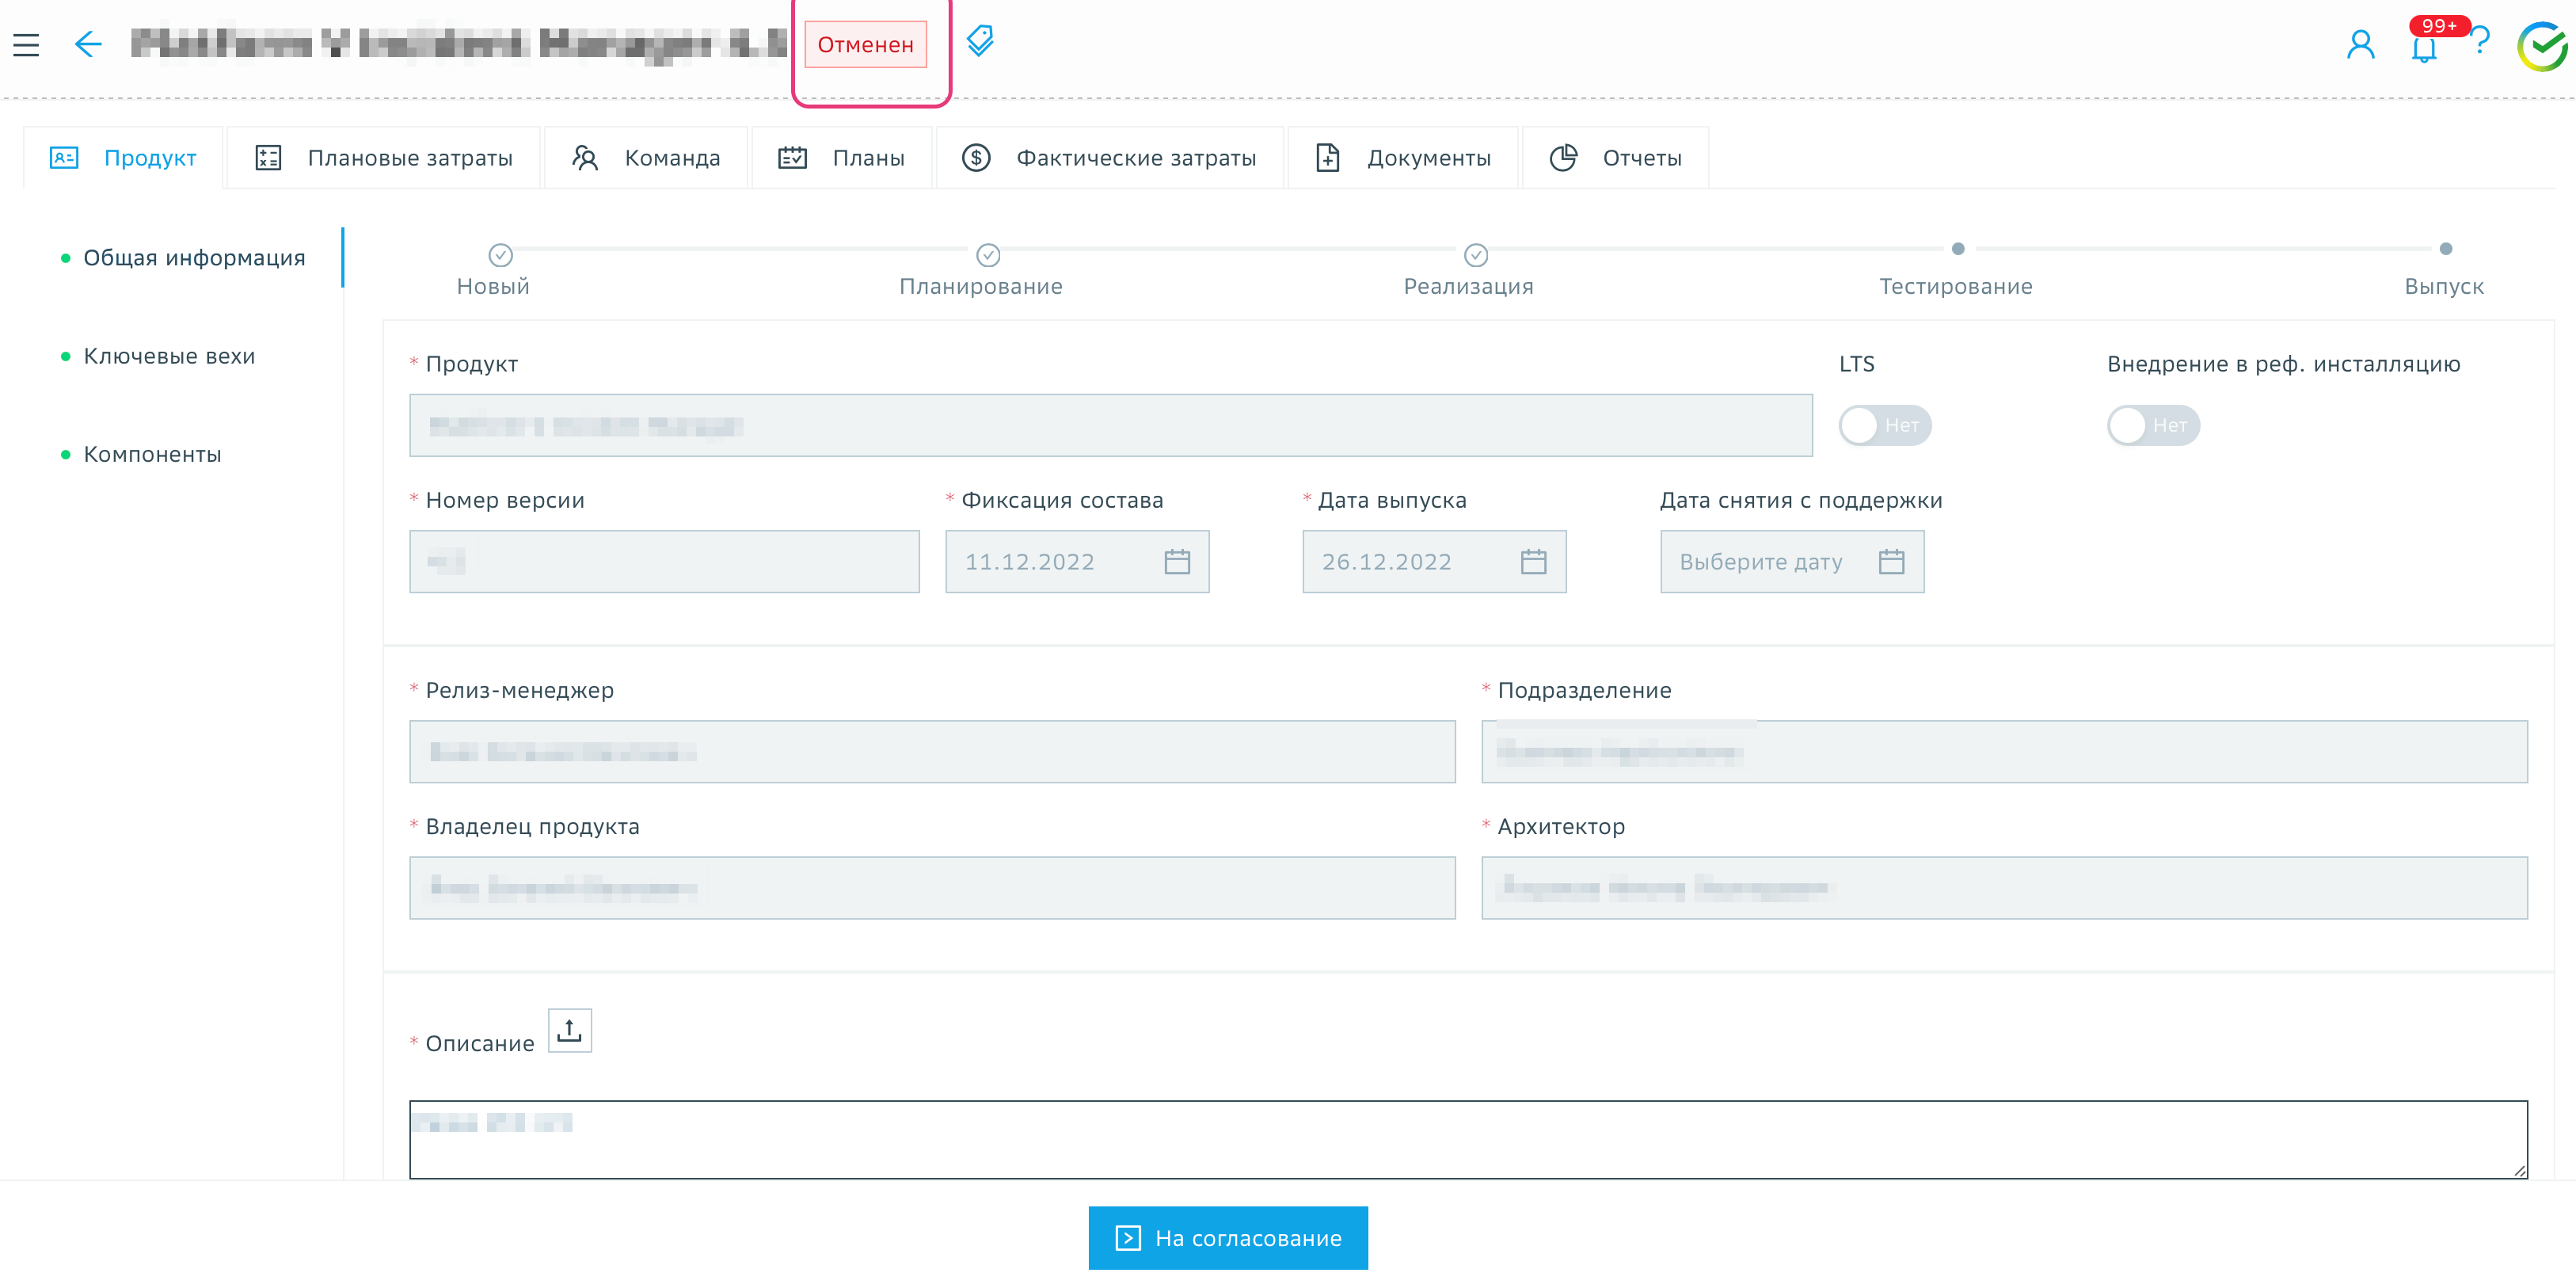Toggle Внедрение в реф. инсталляцию switch

[x=2152, y=425]
